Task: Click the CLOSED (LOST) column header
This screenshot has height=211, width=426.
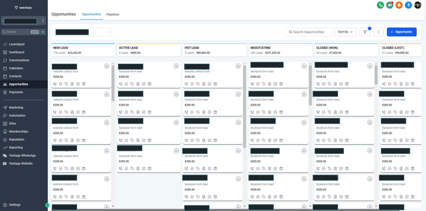Action: click(400, 50)
